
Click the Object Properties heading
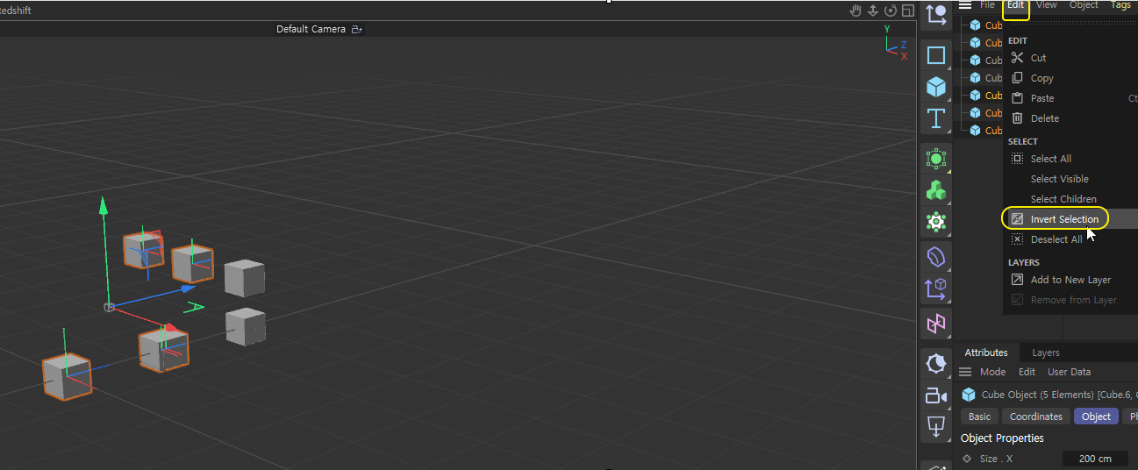tap(1002, 438)
